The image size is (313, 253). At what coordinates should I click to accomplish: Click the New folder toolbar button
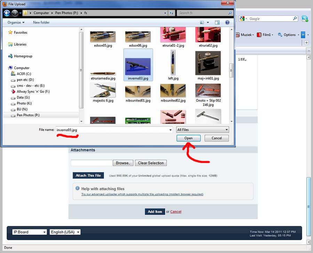click(x=41, y=23)
